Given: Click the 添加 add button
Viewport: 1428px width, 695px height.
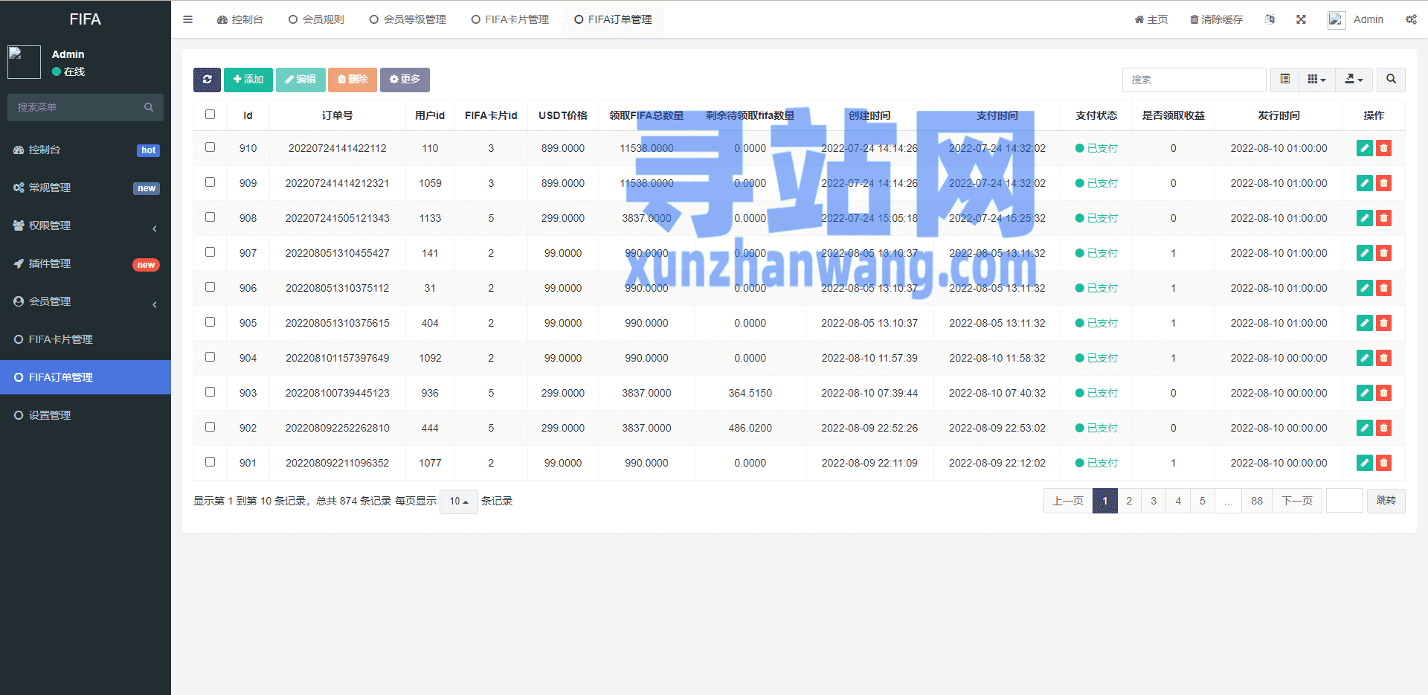Looking at the screenshot, I should coord(248,80).
